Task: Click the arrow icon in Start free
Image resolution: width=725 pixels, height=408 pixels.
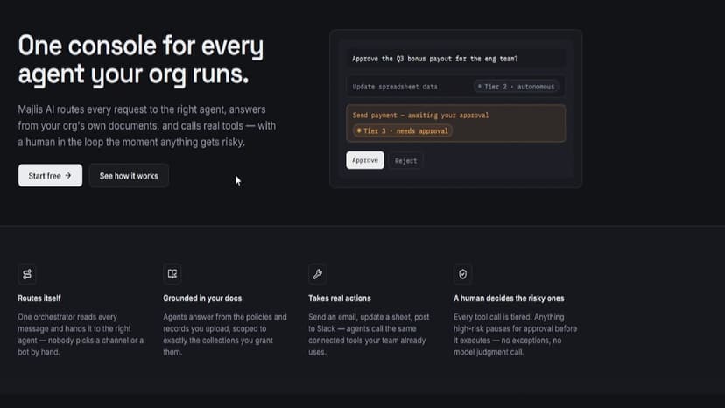Action: 68,176
